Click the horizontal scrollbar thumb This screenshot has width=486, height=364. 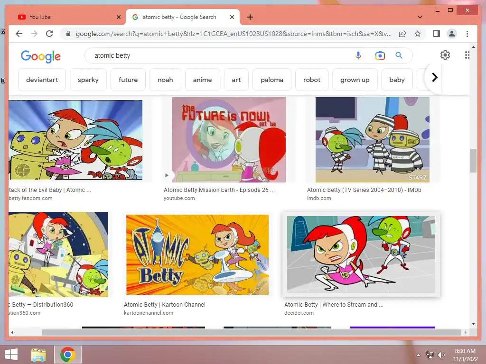(251, 332)
